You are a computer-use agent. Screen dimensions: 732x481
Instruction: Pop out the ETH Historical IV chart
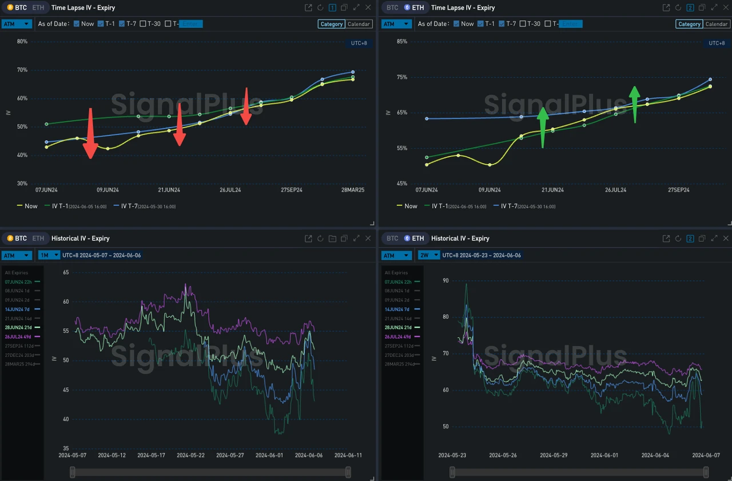[x=666, y=238]
